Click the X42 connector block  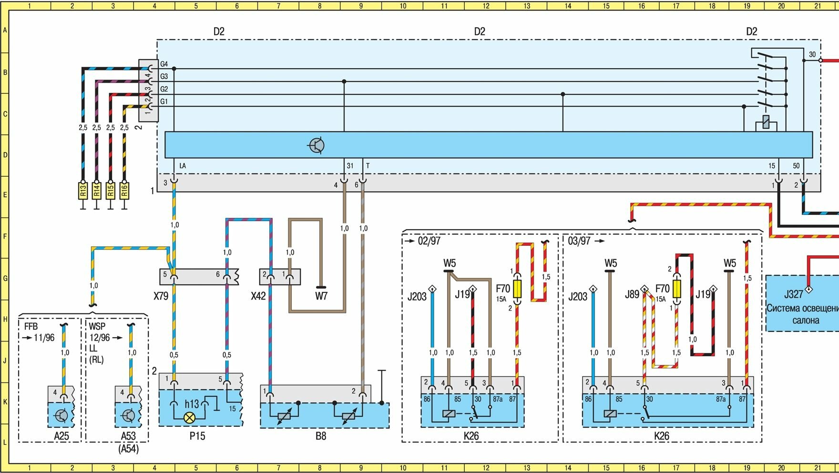pyautogui.click(x=280, y=277)
